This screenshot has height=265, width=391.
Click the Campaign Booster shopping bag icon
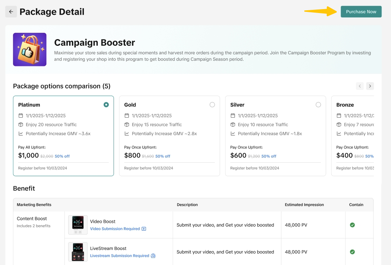click(x=30, y=49)
